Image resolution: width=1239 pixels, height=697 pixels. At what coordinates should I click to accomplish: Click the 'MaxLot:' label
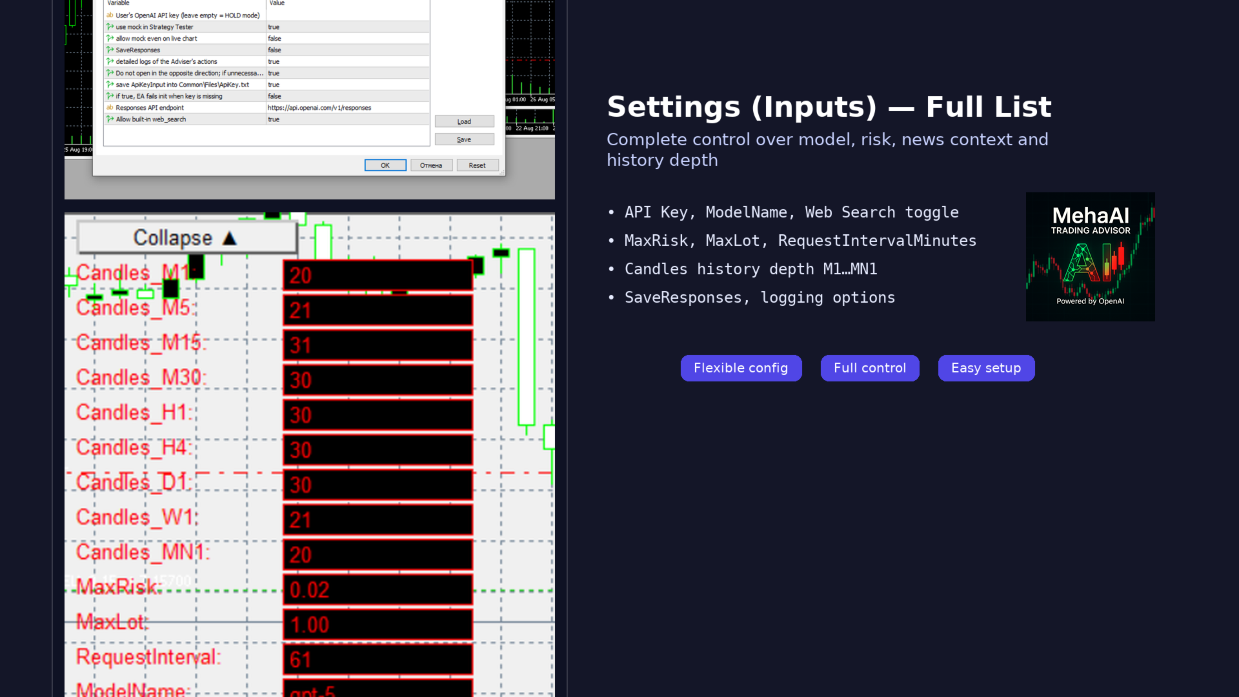point(112,622)
